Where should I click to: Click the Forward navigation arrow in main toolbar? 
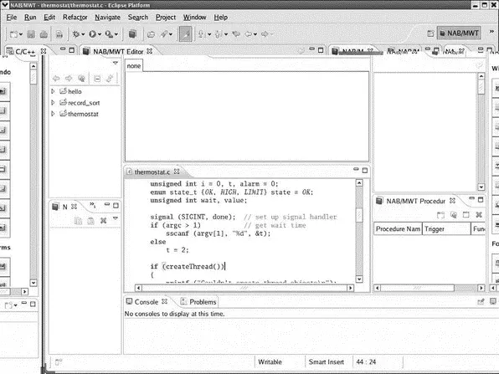265,34
